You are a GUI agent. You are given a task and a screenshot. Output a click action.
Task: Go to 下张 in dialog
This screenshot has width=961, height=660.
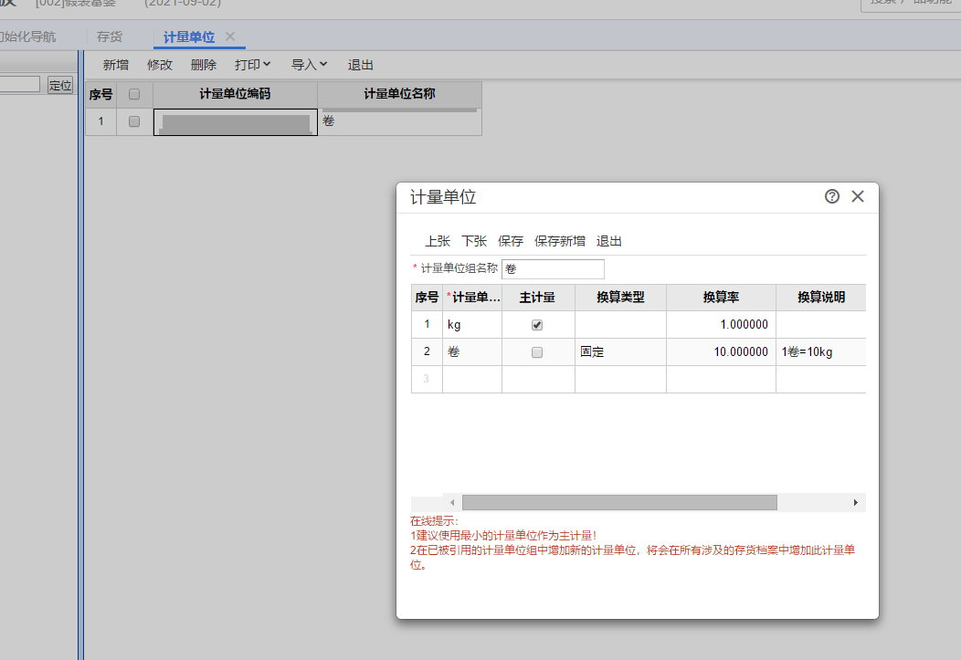pyautogui.click(x=474, y=241)
